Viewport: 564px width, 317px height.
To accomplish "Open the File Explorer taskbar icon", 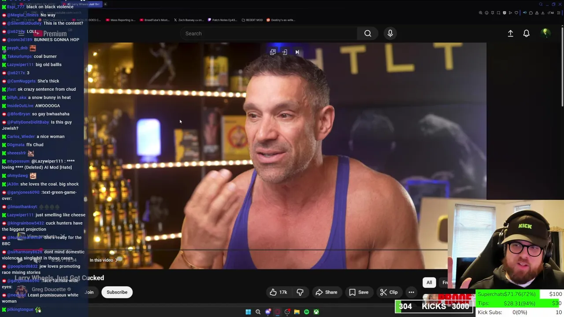I will point(297,312).
